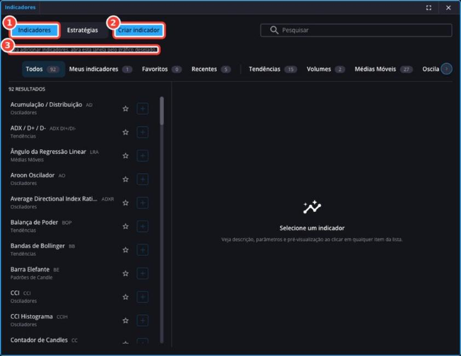Add the Aroon Oscilador indicator
The height and width of the screenshot is (356, 461).
tap(142, 179)
